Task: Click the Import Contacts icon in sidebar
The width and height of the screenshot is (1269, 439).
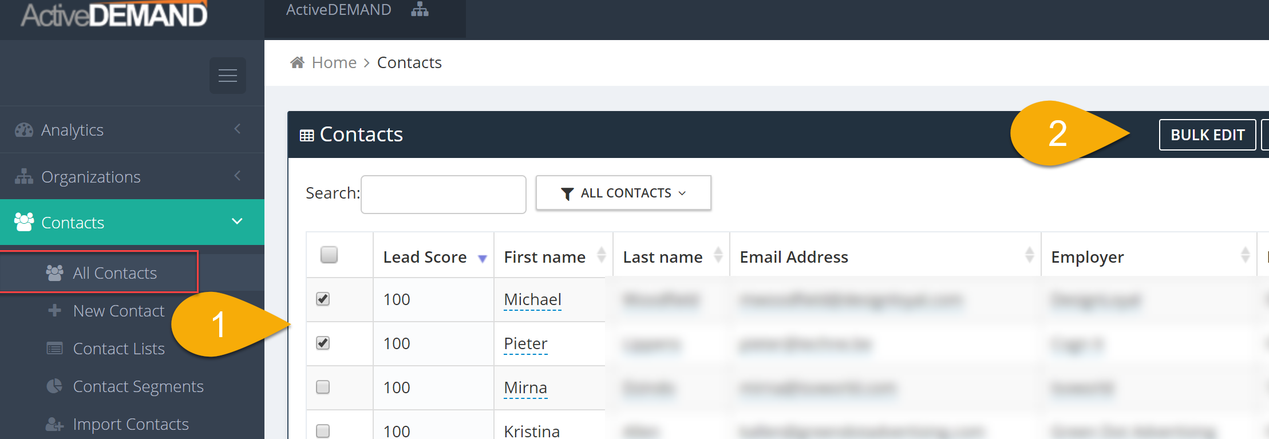Action: click(x=54, y=424)
